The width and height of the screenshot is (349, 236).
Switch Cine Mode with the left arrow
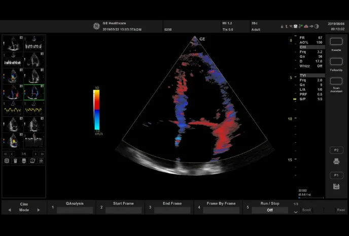click(x=9, y=210)
